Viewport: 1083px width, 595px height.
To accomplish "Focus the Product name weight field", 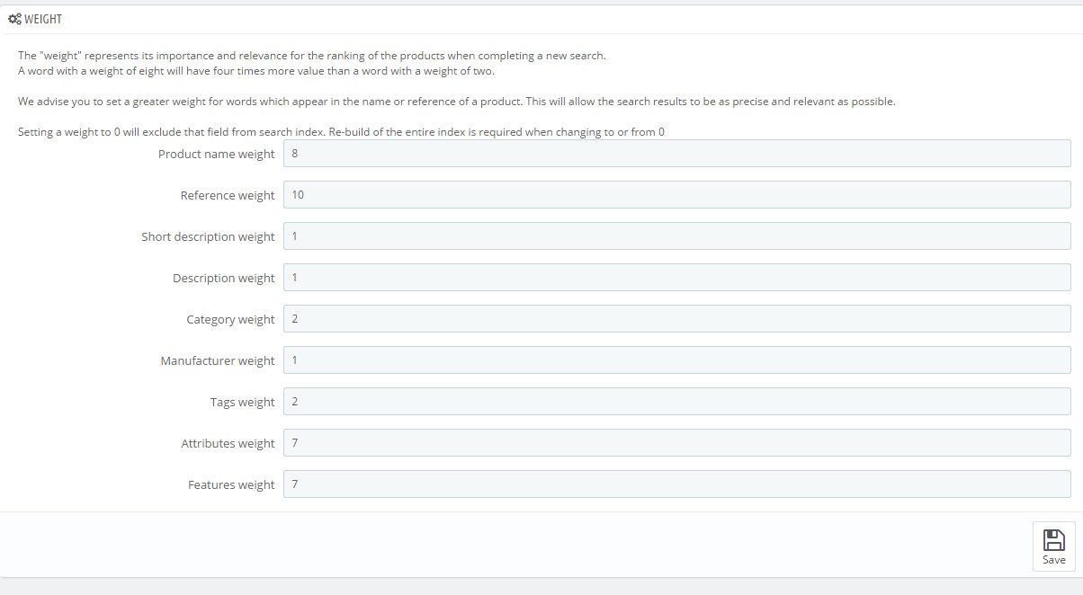I will pos(676,154).
